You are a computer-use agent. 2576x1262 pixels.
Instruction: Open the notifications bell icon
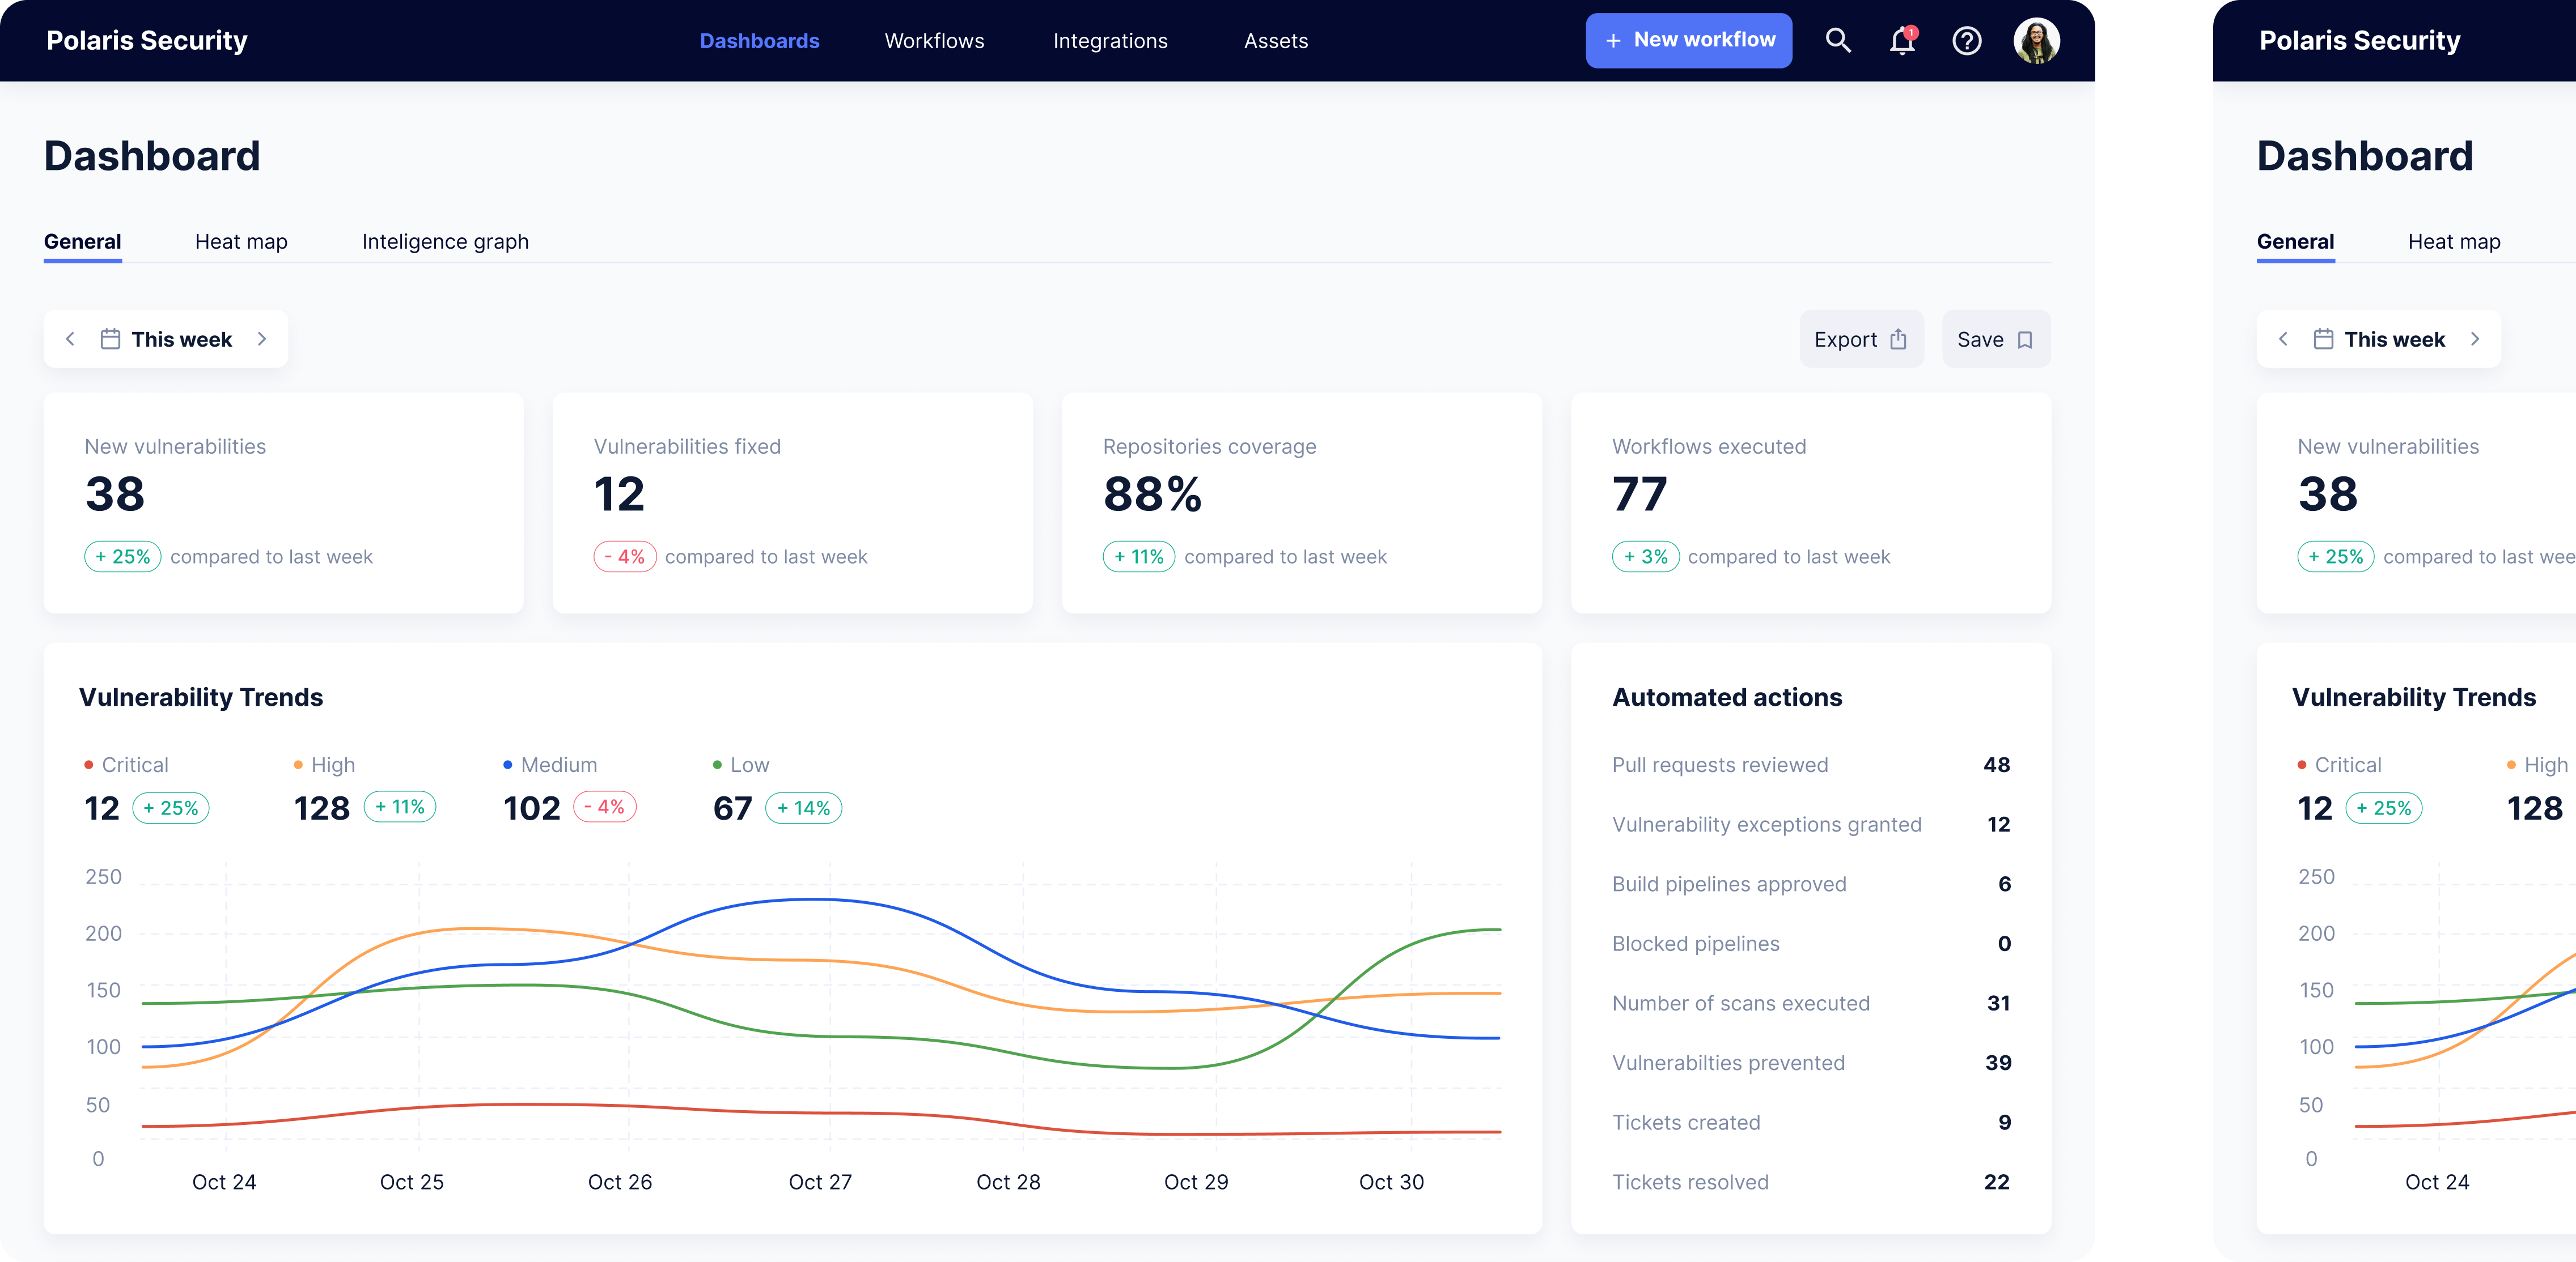click(1902, 41)
